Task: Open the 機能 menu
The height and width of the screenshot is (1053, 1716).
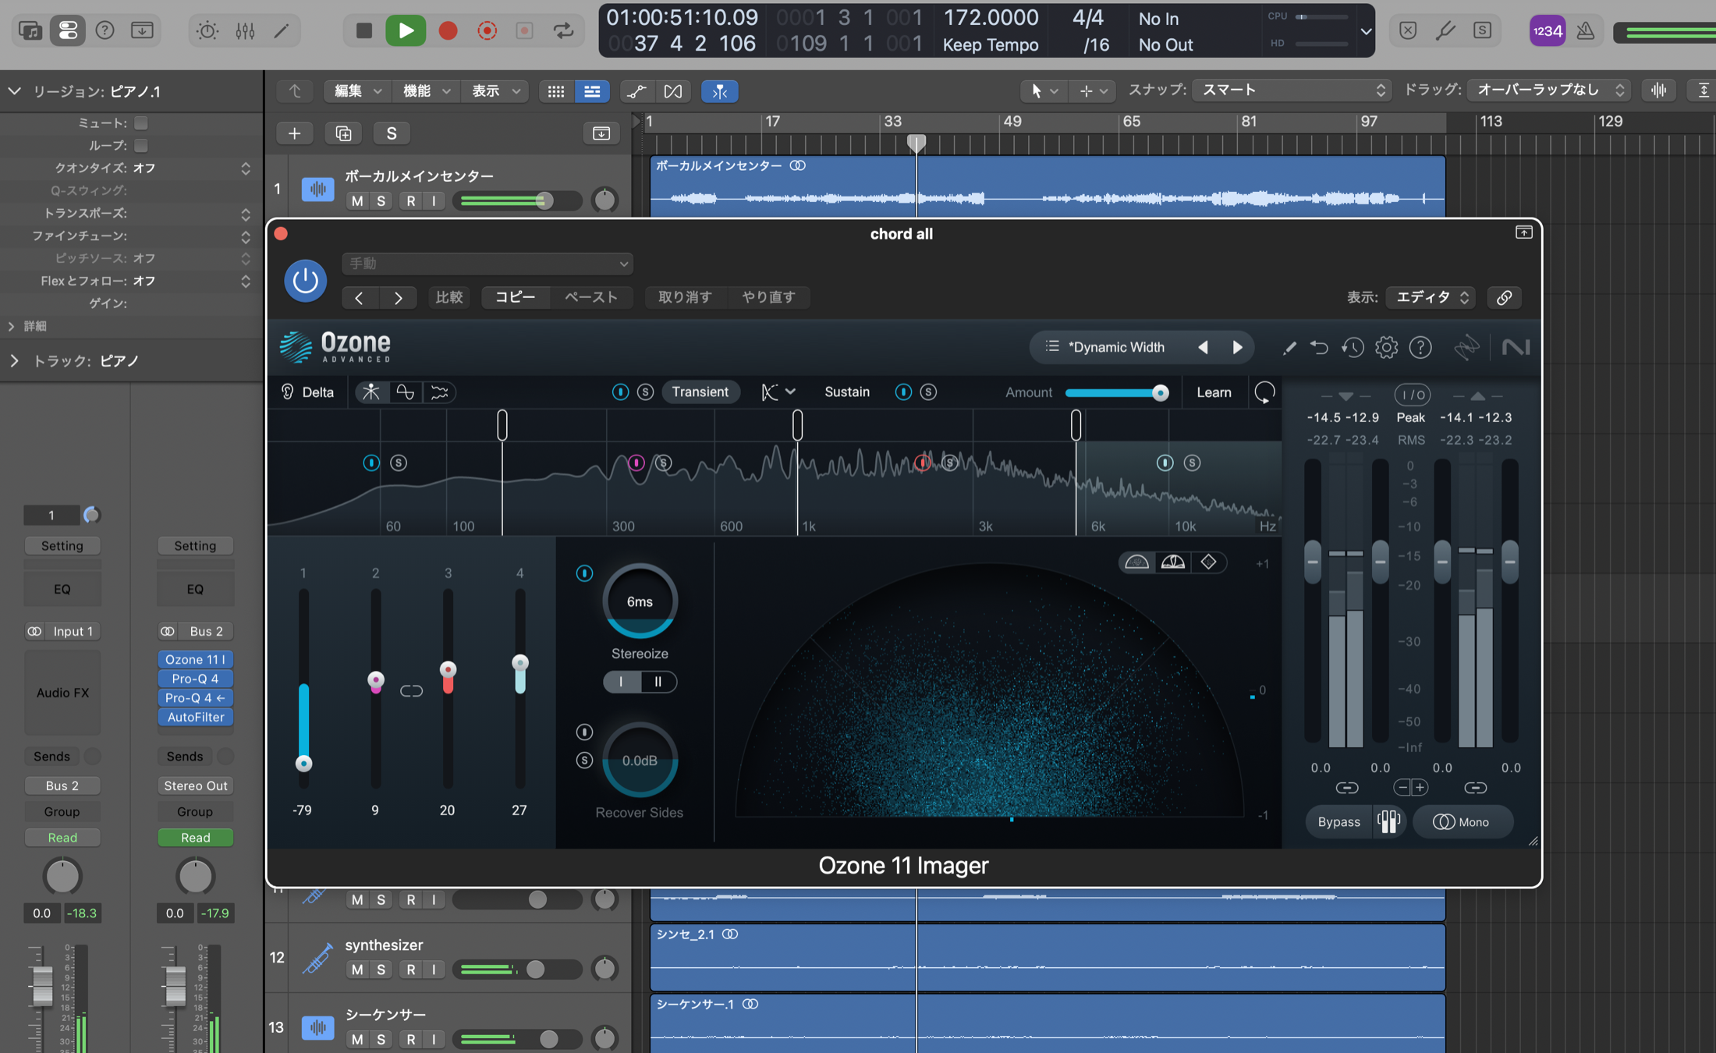Action: tap(426, 91)
